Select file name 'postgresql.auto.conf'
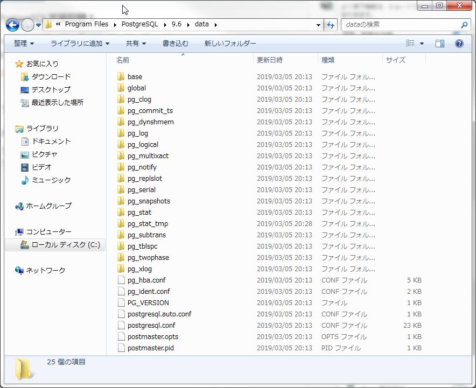Viewport: 476px width, 388px height. click(x=159, y=314)
